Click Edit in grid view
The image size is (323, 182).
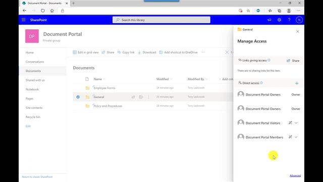pos(85,53)
